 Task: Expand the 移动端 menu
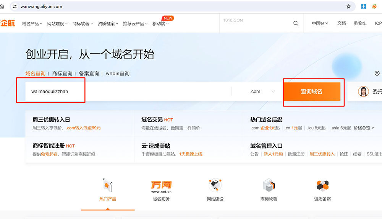[160, 24]
